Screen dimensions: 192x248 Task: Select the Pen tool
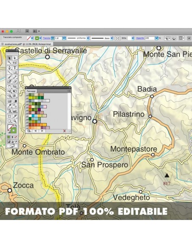point(9,68)
